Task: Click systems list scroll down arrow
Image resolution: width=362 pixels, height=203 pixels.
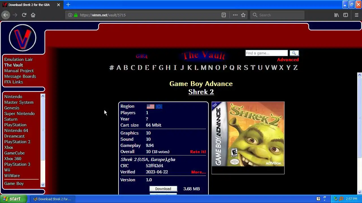Action: coord(43,185)
